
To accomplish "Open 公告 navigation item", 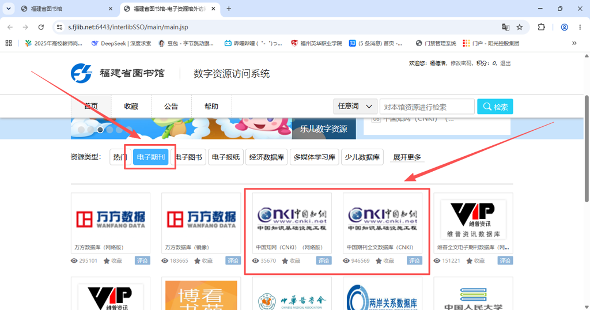I will pos(171,107).
